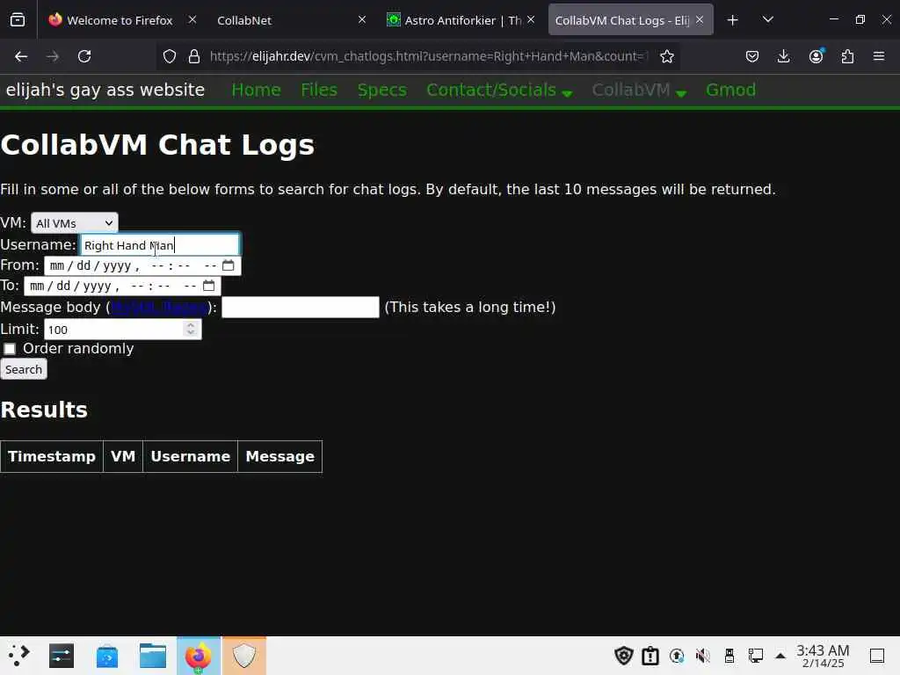Open Firefox View icon in tab bar
This screenshot has height=675, width=900.
[x=18, y=20]
